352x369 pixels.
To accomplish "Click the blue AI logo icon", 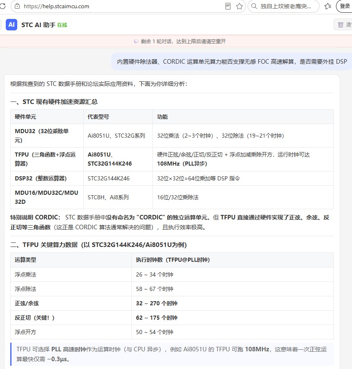I will [12, 25].
